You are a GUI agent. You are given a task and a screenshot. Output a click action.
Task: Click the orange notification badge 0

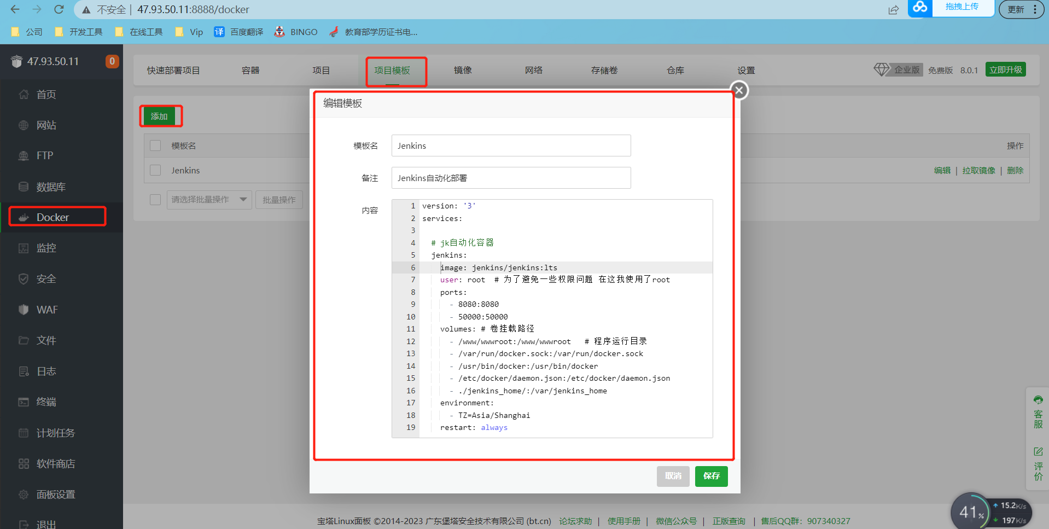point(112,61)
